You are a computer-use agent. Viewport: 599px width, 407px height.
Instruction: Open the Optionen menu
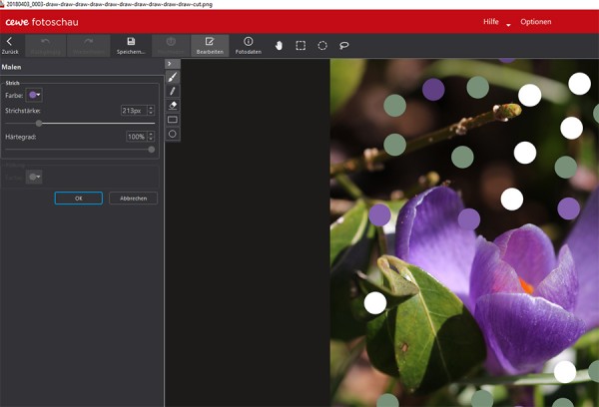[x=535, y=22]
